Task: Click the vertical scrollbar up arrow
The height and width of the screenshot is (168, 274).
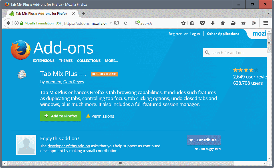Action: coord(269,32)
